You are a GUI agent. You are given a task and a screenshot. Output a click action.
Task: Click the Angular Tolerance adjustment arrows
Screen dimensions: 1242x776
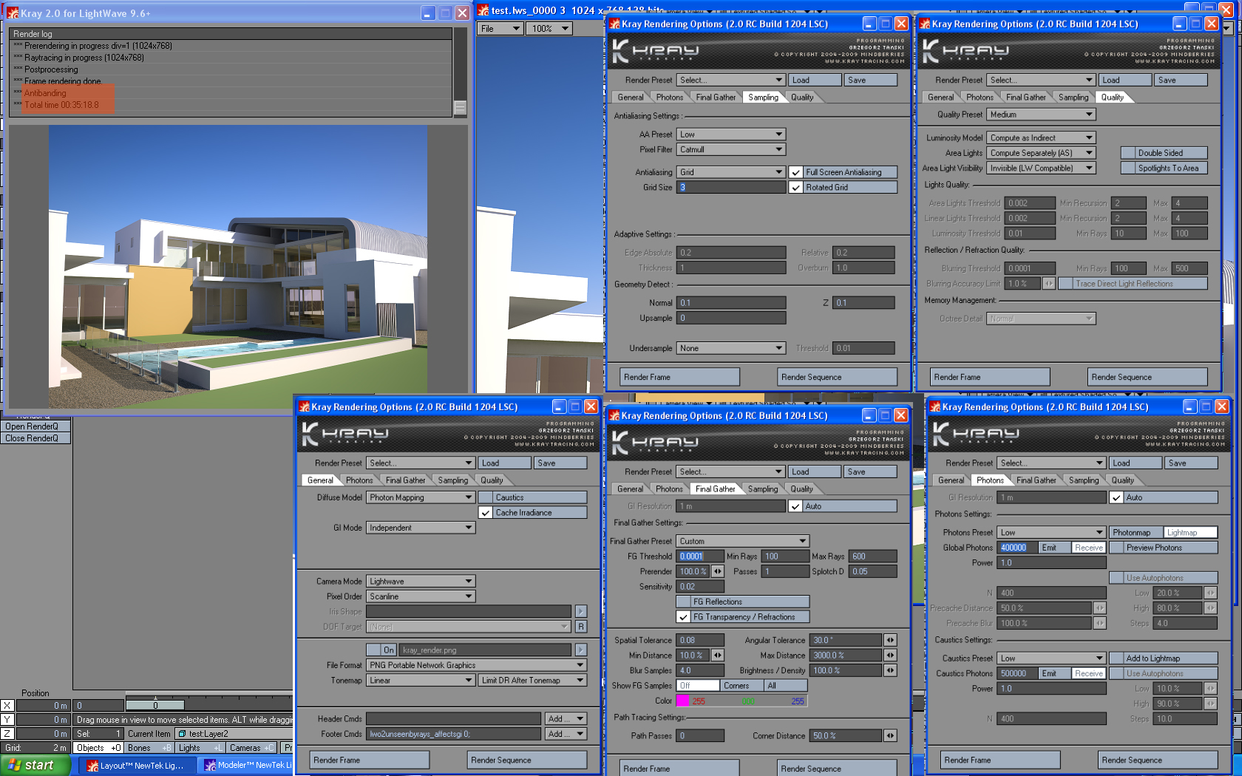pos(890,640)
